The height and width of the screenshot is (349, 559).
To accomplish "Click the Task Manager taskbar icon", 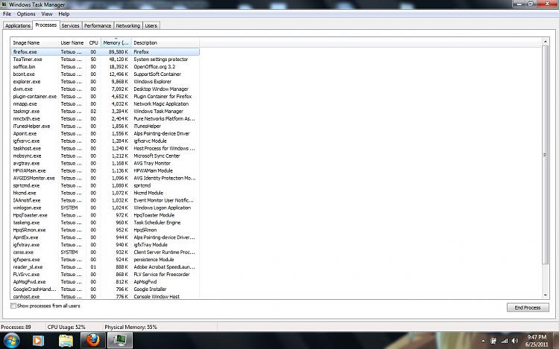I will click(120, 341).
